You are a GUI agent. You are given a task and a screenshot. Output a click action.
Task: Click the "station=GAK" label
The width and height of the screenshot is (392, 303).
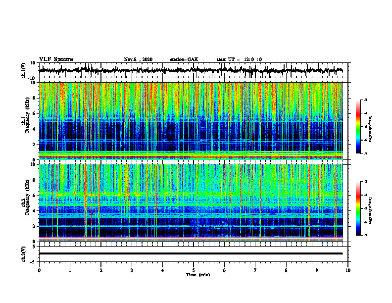click(x=184, y=59)
